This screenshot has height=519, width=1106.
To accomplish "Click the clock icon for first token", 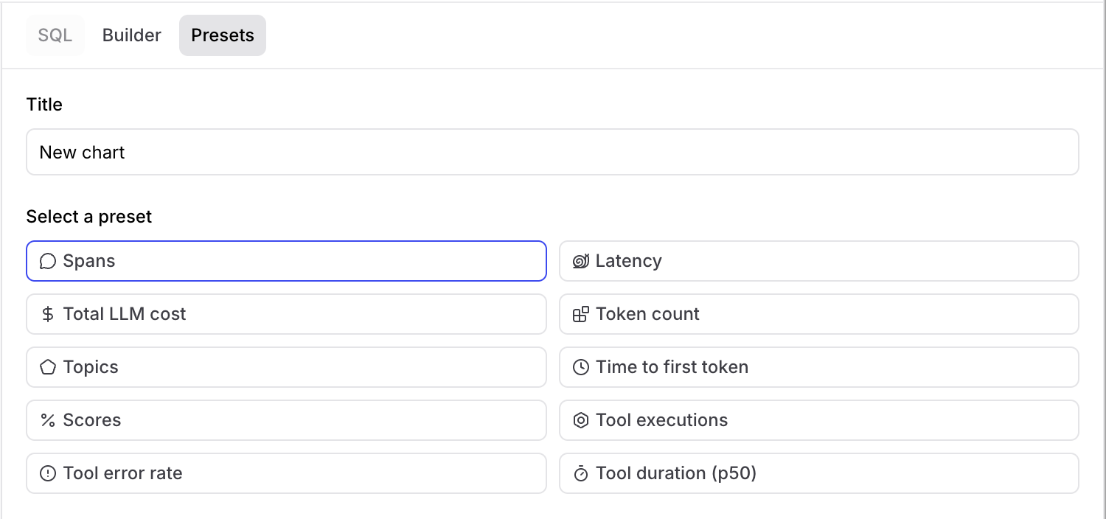I will click(581, 367).
